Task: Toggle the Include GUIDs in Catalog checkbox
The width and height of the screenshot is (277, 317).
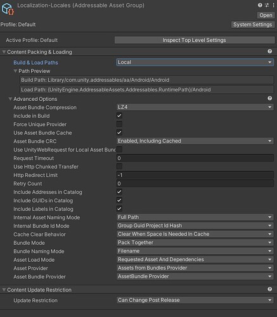Action: [119, 200]
